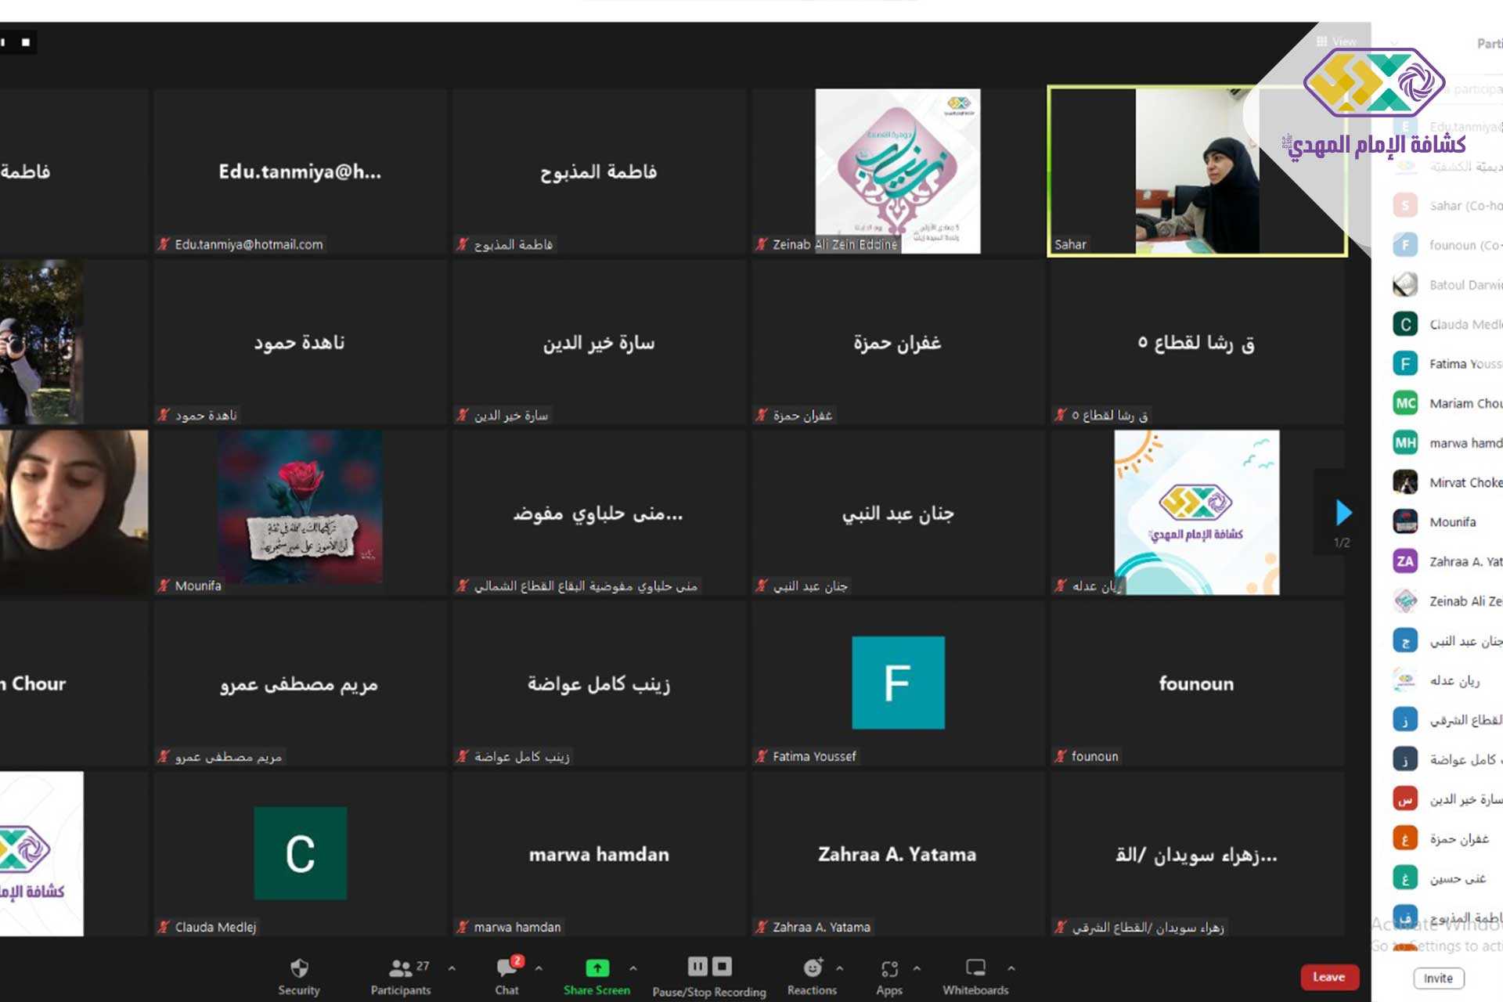1503x1002 pixels.
Task: Open the Chat icon with notification badge
Action: coord(506,968)
